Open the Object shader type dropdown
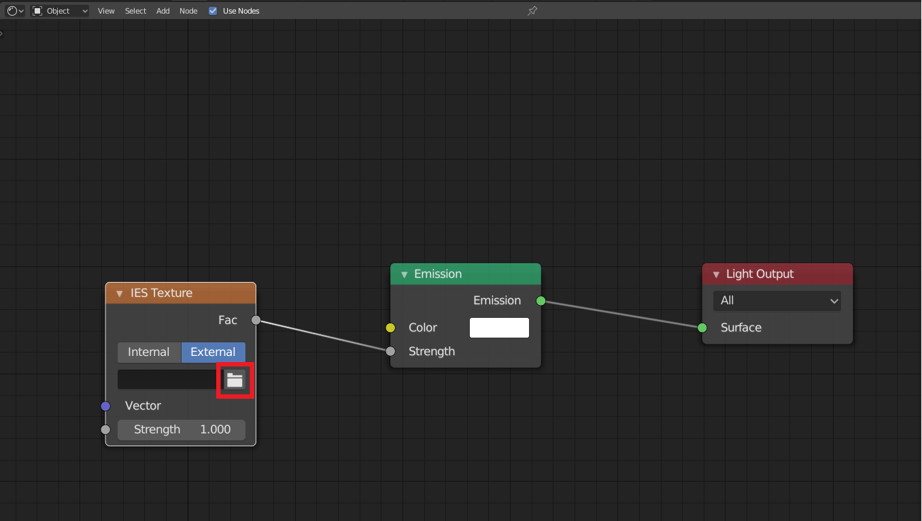Screen dimensions: 922x521 pyautogui.click(x=59, y=10)
